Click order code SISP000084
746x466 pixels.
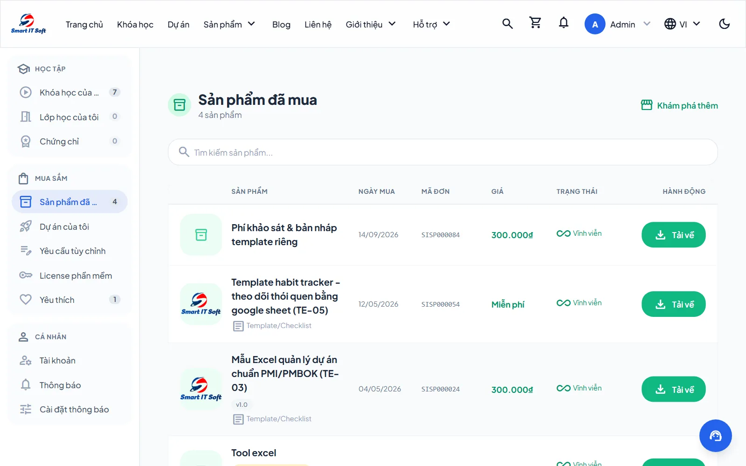(x=440, y=235)
